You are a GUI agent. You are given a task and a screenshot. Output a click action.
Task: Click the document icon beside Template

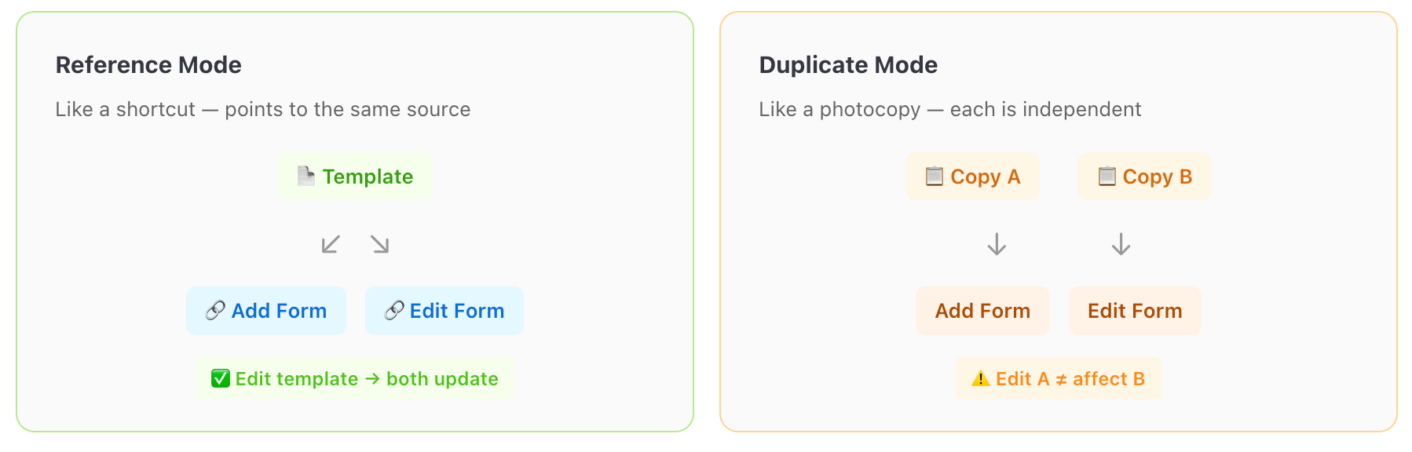(x=306, y=176)
